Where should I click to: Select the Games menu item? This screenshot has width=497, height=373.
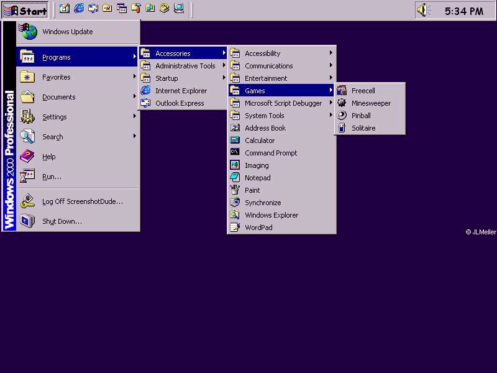tap(281, 91)
